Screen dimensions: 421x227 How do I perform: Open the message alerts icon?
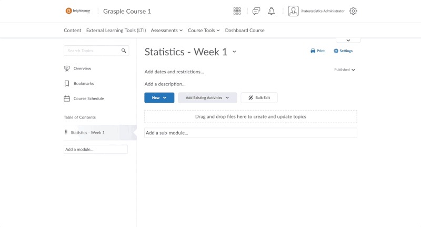(256, 11)
